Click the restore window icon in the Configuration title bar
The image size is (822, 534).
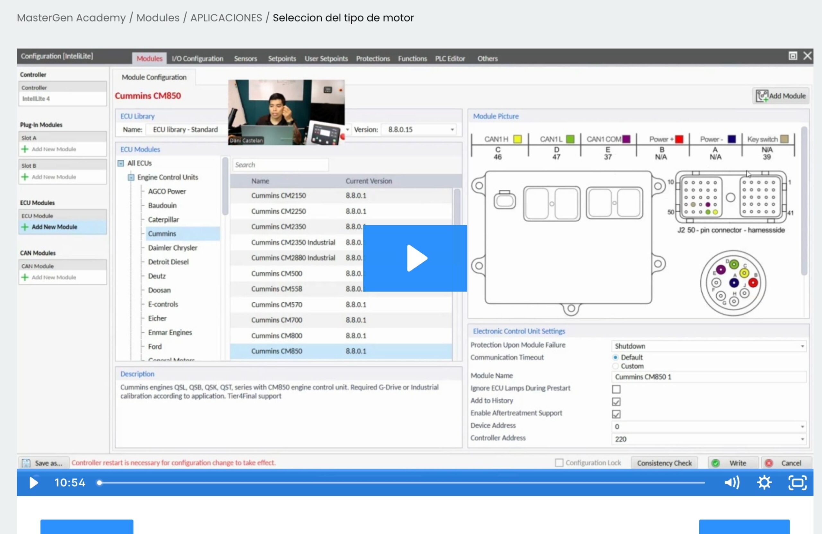point(793,56)
